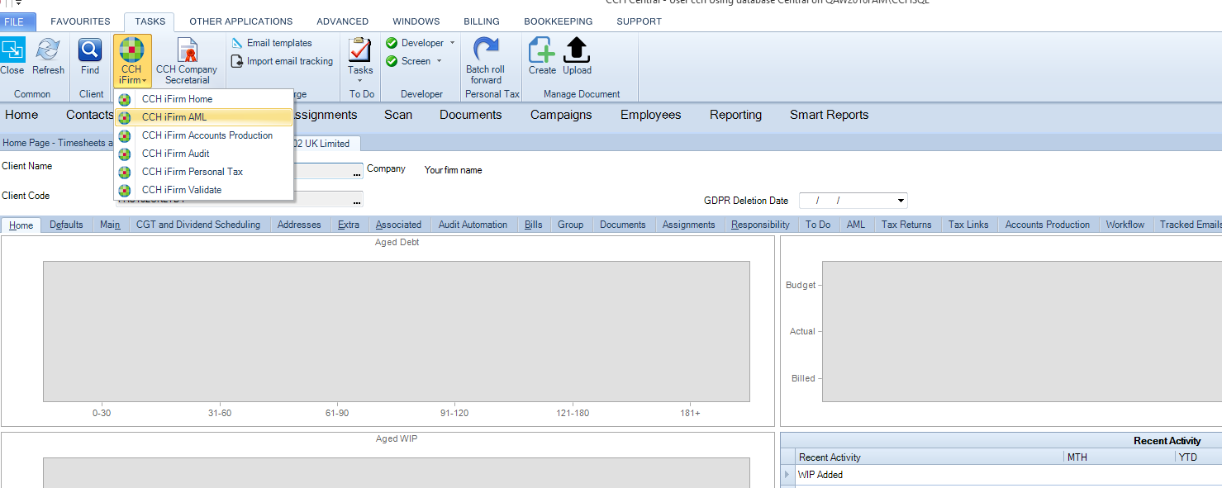Open the Tax Returns tab
This screenshot has height=488, width=1222.
click(906, 225)
